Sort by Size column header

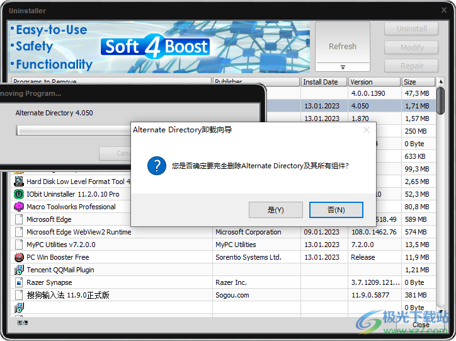coord(418,82)
